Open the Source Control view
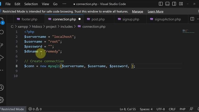The image size is (199, 112). point(2,45)
